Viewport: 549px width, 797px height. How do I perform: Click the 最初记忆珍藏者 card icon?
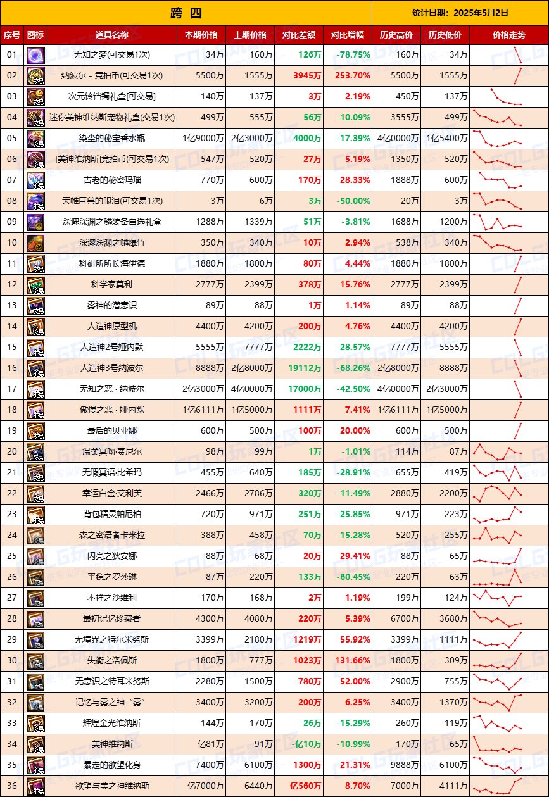point(35,618)
